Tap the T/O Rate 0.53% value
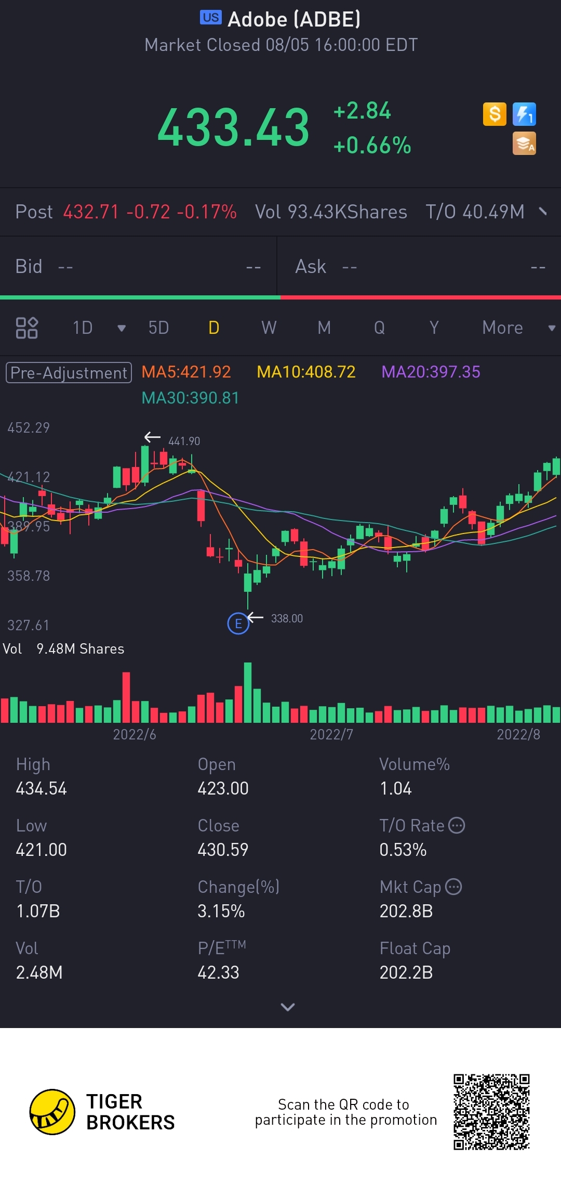The width and height of the screenshot is (561, 1196). 403,850
